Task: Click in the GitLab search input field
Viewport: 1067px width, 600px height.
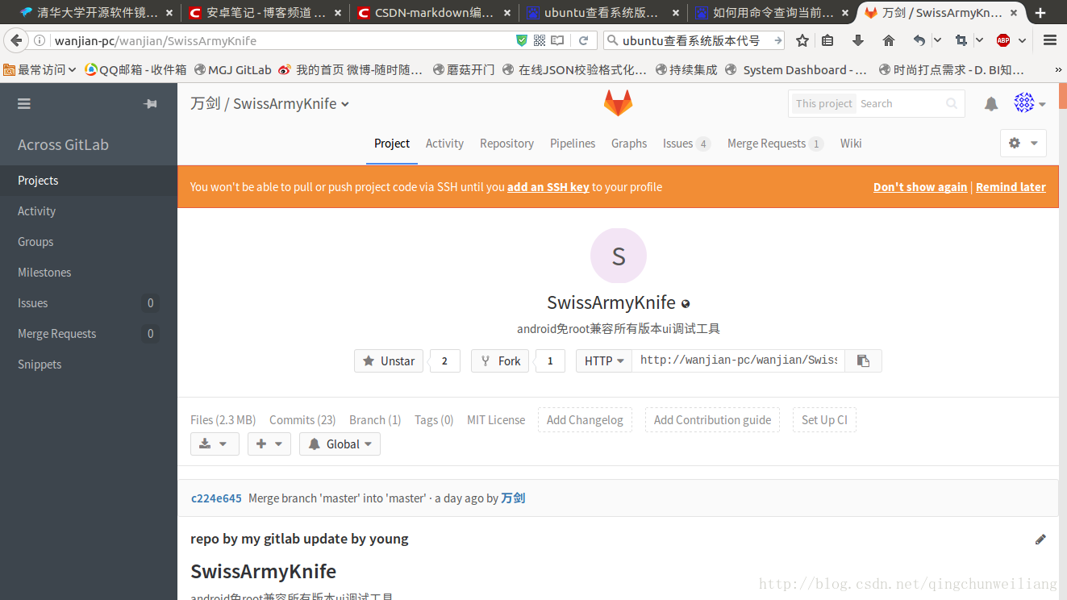Action: (899, 103)
